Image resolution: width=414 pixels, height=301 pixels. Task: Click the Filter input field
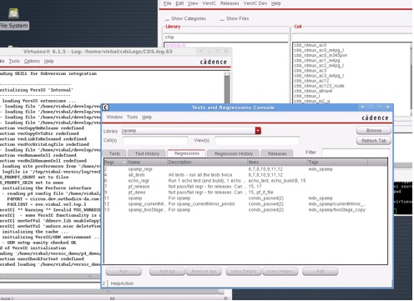pyautogui.click(x=356, y=153)
